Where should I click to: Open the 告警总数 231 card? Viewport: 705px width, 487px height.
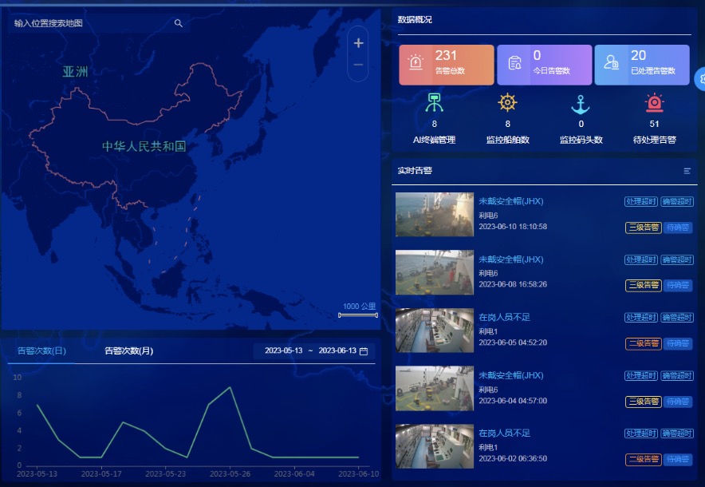[x=447, y=65]
